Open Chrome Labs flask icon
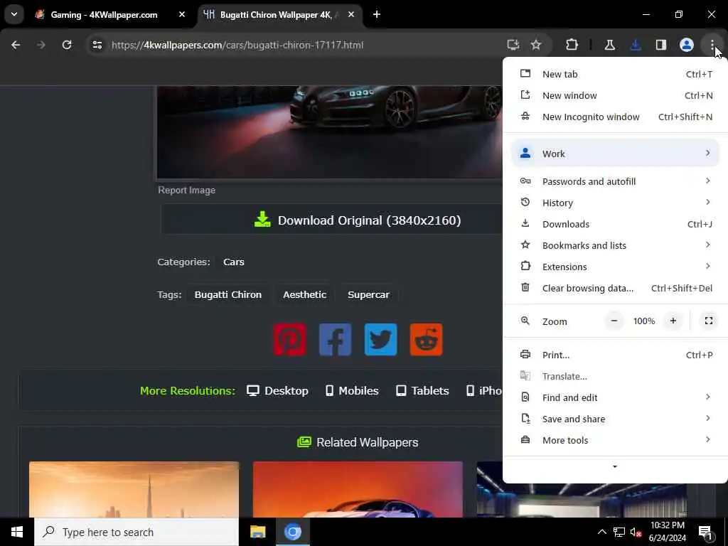 click(609, 45)
